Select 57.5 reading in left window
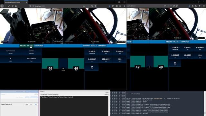This screenshot has width=206, height=116. pos(120,59)
